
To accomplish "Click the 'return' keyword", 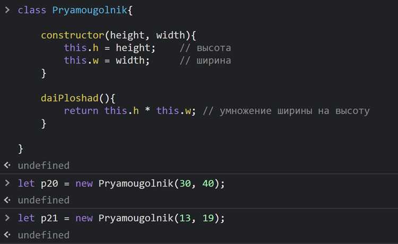I will (81, 111).
